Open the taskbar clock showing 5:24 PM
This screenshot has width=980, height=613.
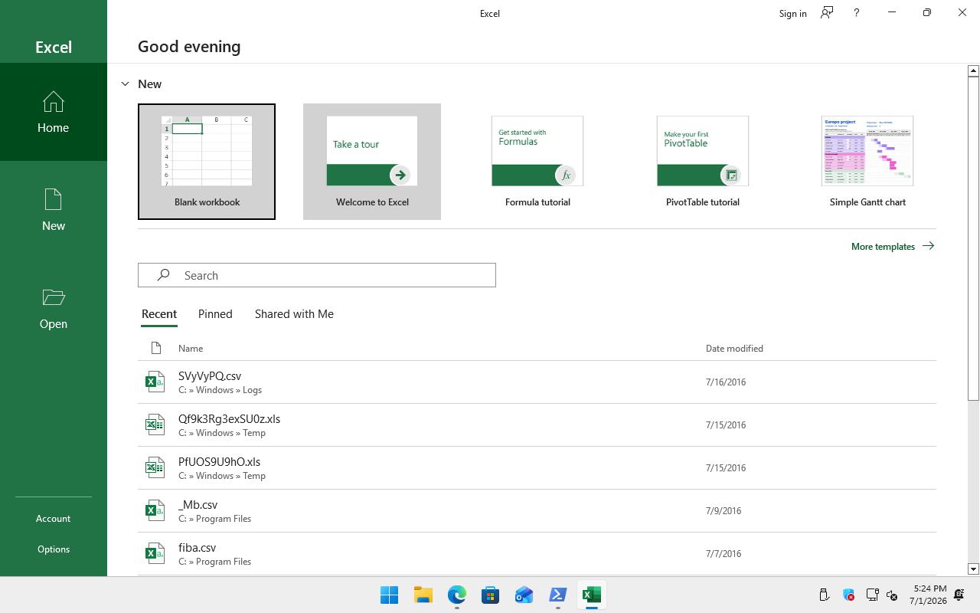click(928, 595)
